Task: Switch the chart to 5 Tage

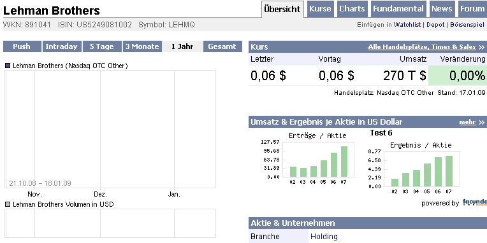Action: (x=102, y=46)
